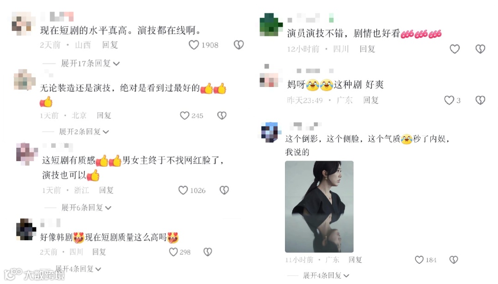The image size is (498, 284).
Task: Like the Sichuan comment posted 12小时前
Action: coord(455,49)
